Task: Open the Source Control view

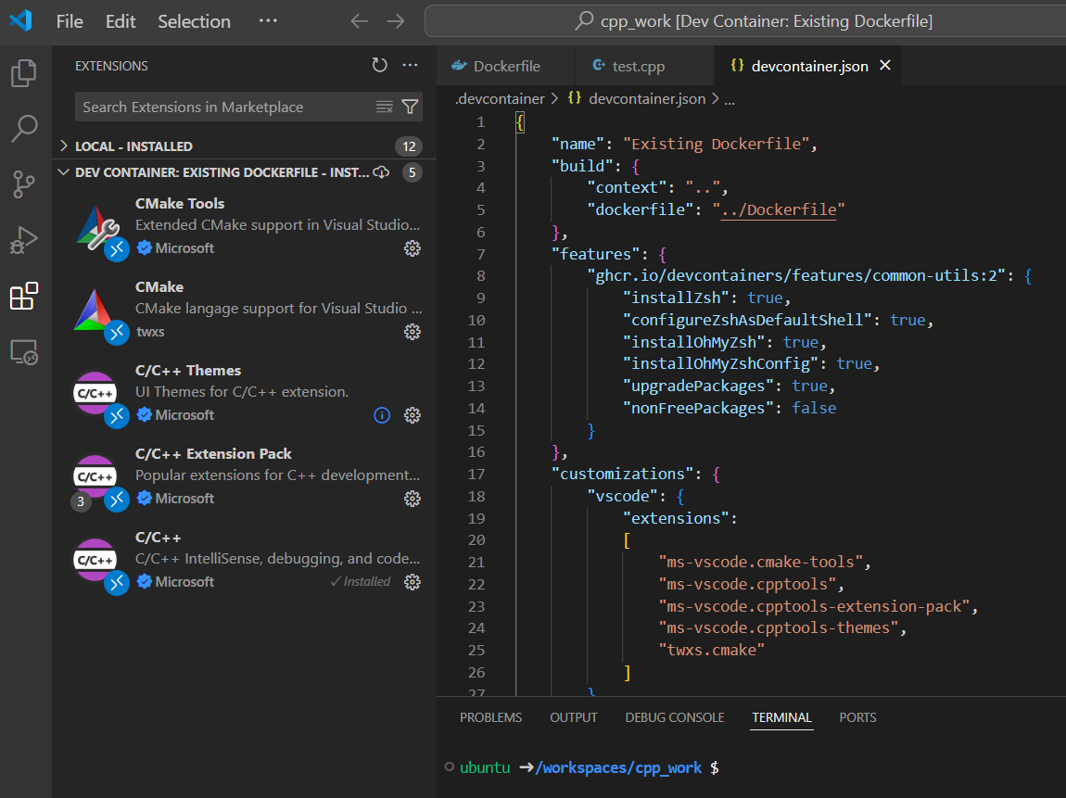Action: tap(25, 184)
